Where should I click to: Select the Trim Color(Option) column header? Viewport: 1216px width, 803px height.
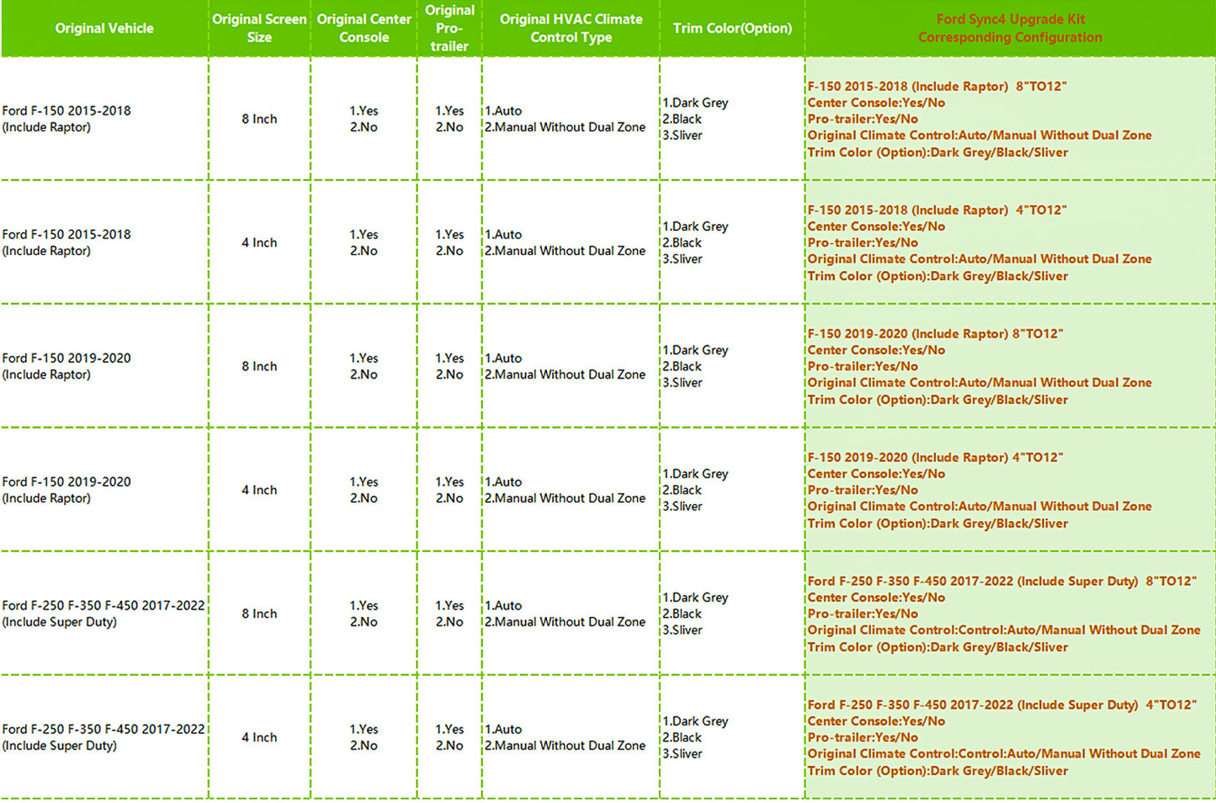coord(732,29)
